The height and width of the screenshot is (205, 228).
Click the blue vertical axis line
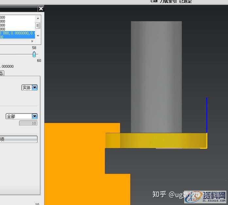tap(207, 114)
